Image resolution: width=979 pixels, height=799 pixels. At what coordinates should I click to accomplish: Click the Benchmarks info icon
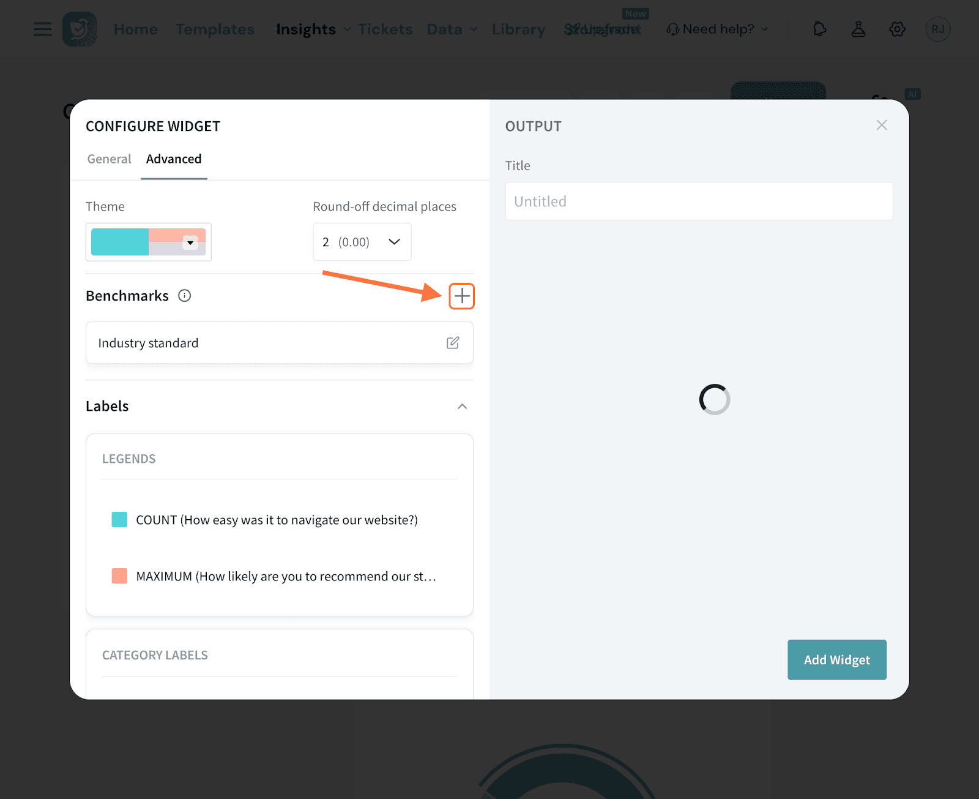point(184,296)
